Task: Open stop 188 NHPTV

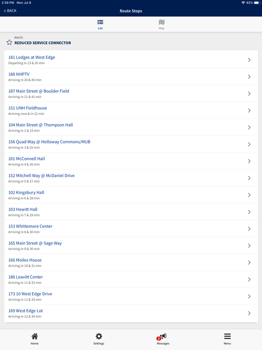Action: point(131,77)
